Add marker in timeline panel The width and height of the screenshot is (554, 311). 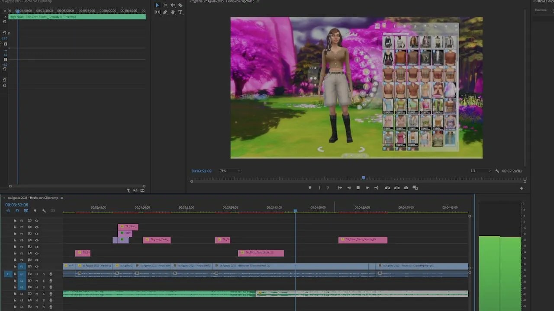point(35,211)
